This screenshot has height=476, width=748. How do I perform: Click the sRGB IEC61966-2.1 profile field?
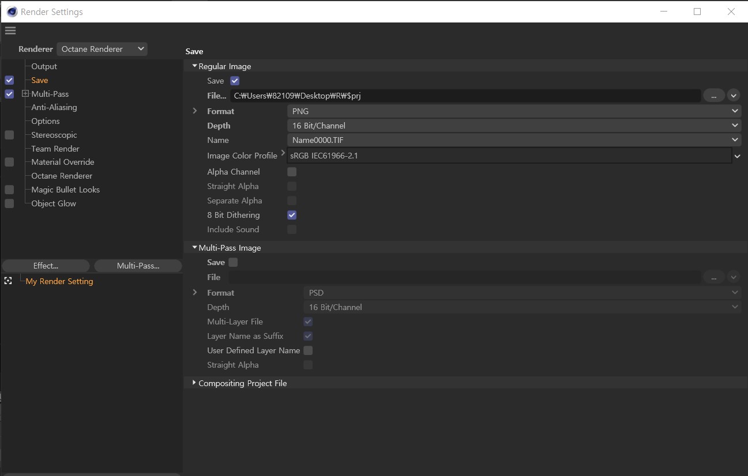click(509, 156)
